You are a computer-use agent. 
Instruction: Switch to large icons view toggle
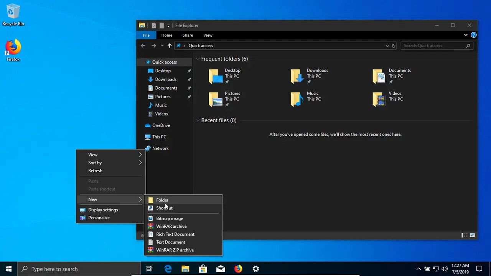tap(472, 235)
